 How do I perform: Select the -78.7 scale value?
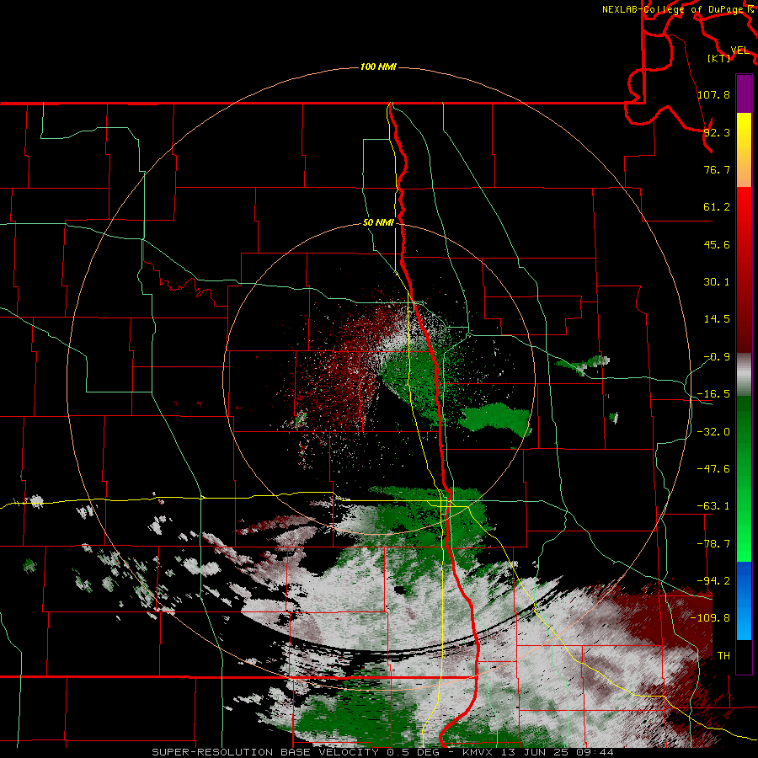coord(713,544)
